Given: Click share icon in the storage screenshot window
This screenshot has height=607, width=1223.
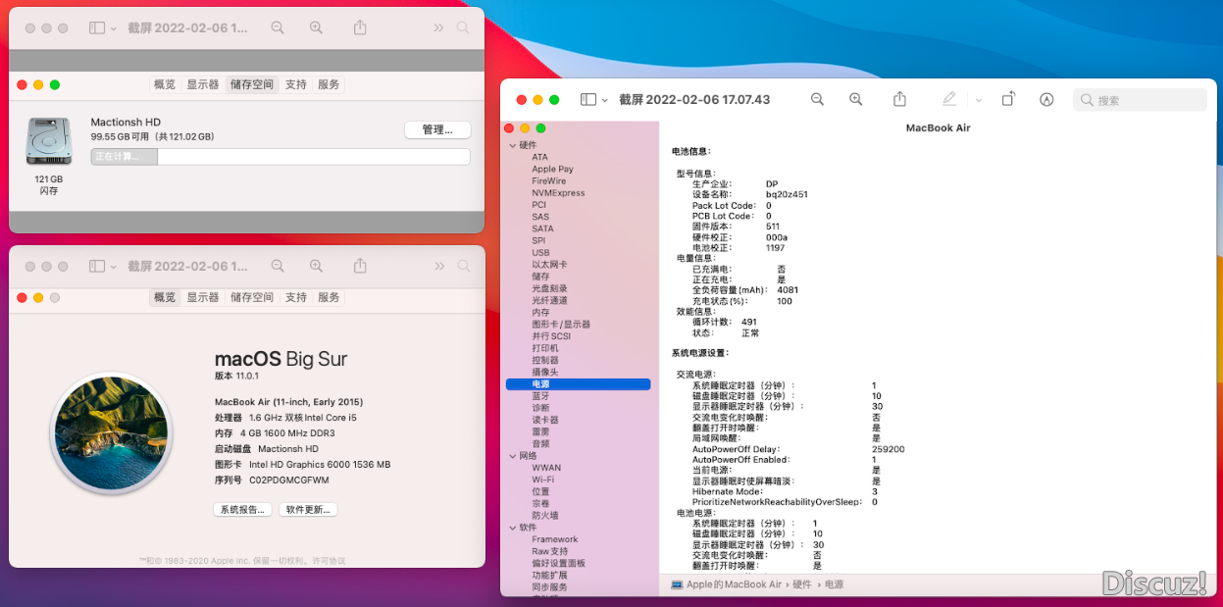Looking at the screenshot, I should [x=360, y=28].
